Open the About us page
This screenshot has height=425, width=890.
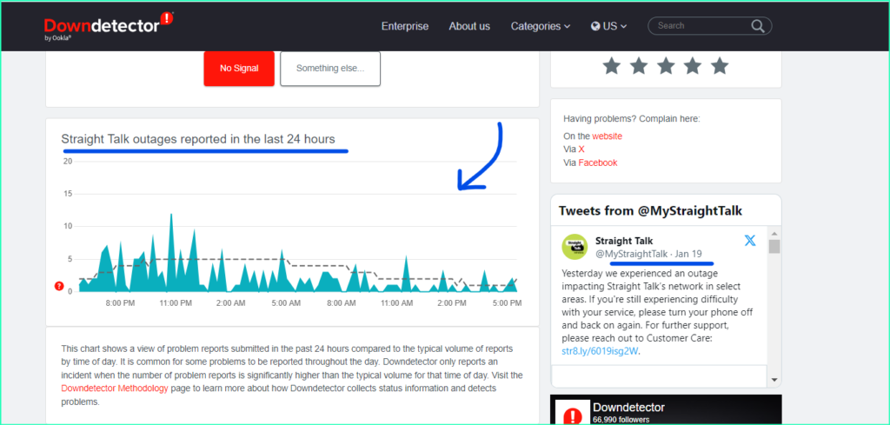469,26
